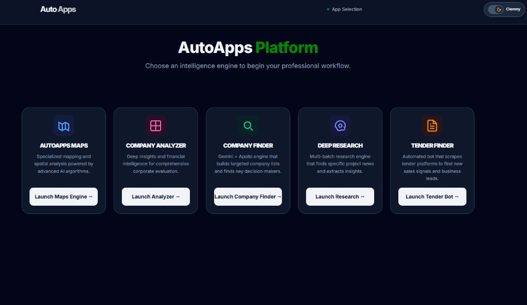
Task: Click Launch Tender Bot
Action: (x=432, y=196)
